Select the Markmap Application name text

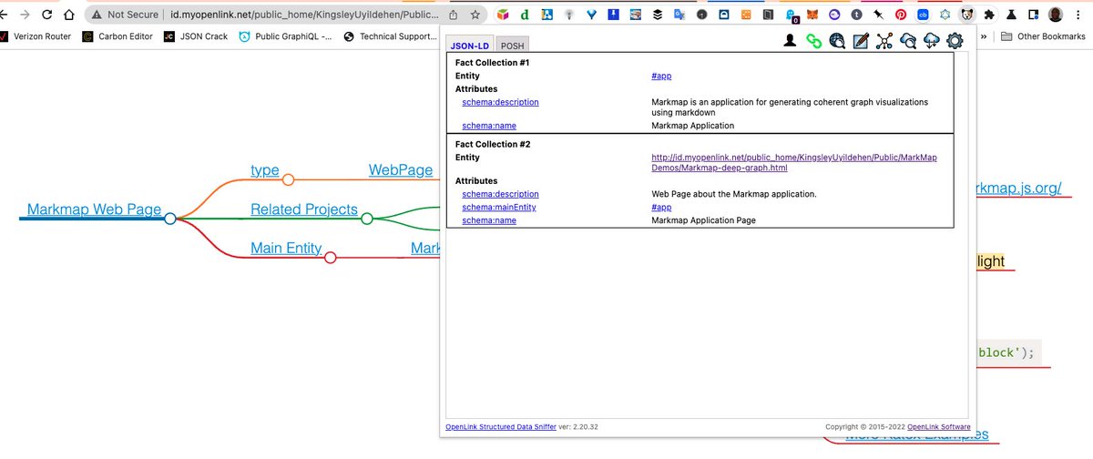(693, 126)
